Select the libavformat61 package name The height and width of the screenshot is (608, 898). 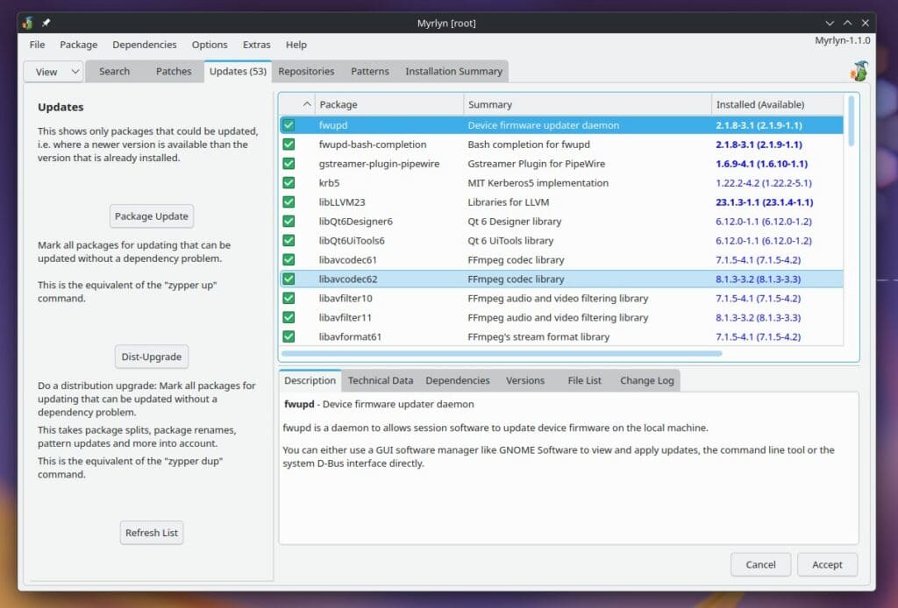click(350, 337)
